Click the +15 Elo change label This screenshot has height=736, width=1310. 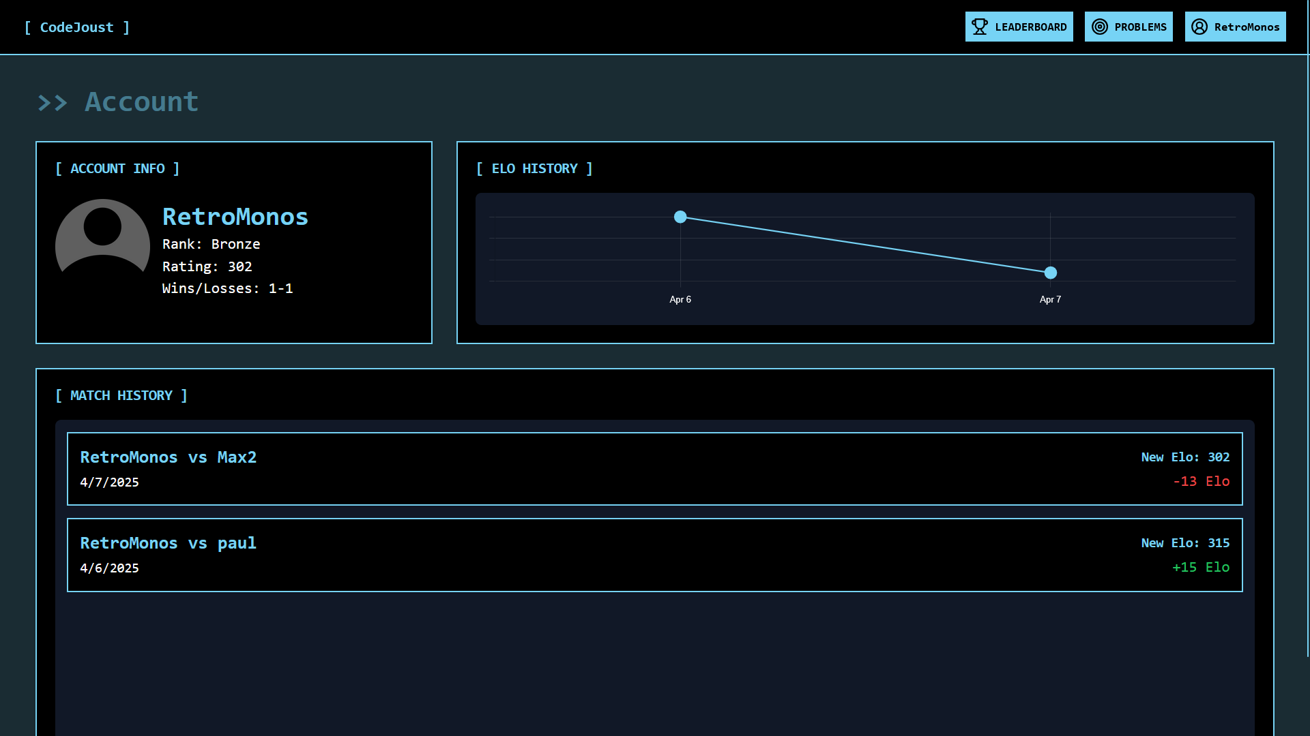coord(1201,567)
